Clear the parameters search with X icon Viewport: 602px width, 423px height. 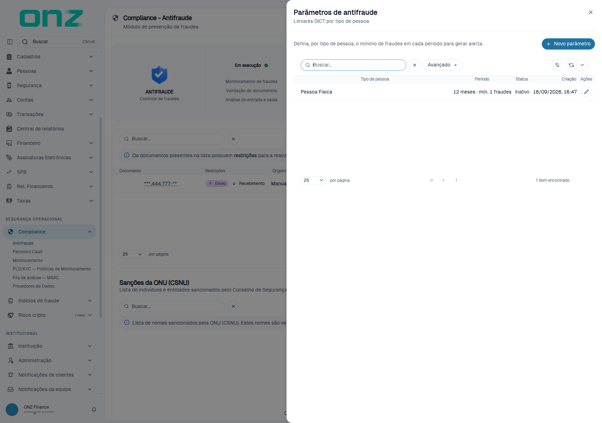click(x=415, y=65)
